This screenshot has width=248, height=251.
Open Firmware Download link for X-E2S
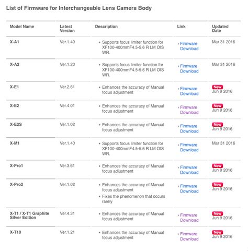coord(189,129)
